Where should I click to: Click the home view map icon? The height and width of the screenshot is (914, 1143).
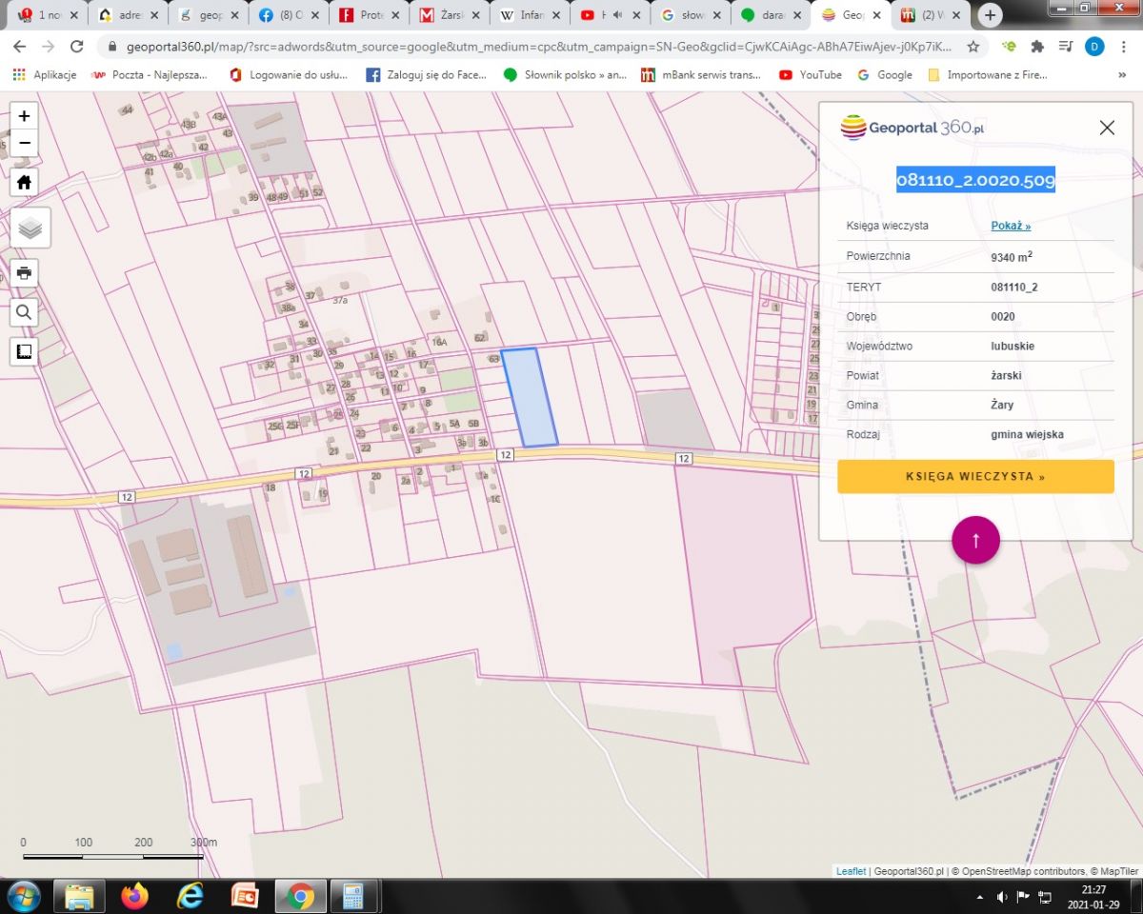click(x=25, y=182)
